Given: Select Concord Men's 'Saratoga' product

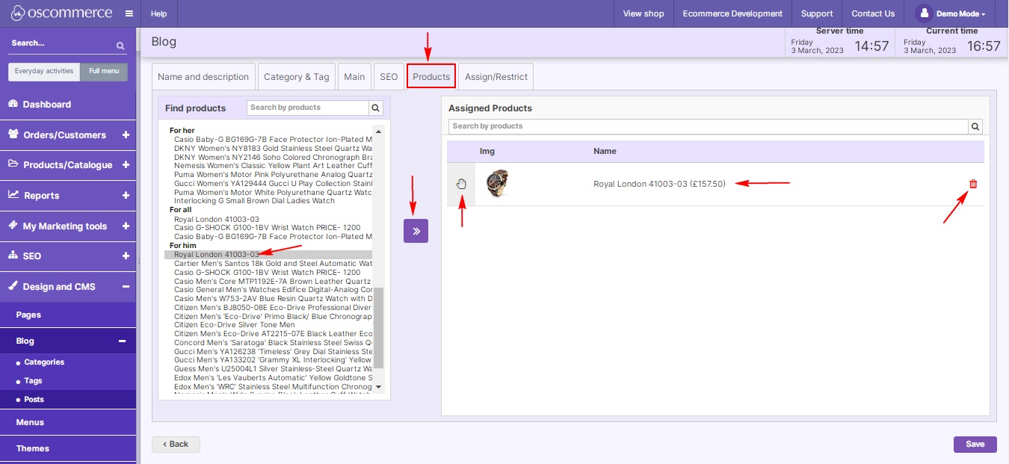Looking at the screenshot, I should coord(273,343).
